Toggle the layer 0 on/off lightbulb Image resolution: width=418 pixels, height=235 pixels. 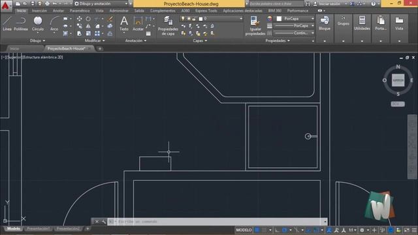pyautogui.click(x=183, y=19)
